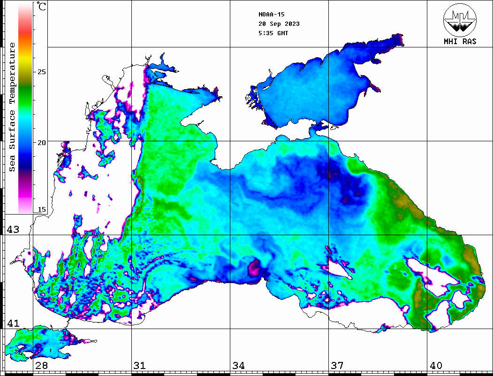Click the longitude label 28
Viewport: 493px width, 376px height.
[x=41, y=366]
